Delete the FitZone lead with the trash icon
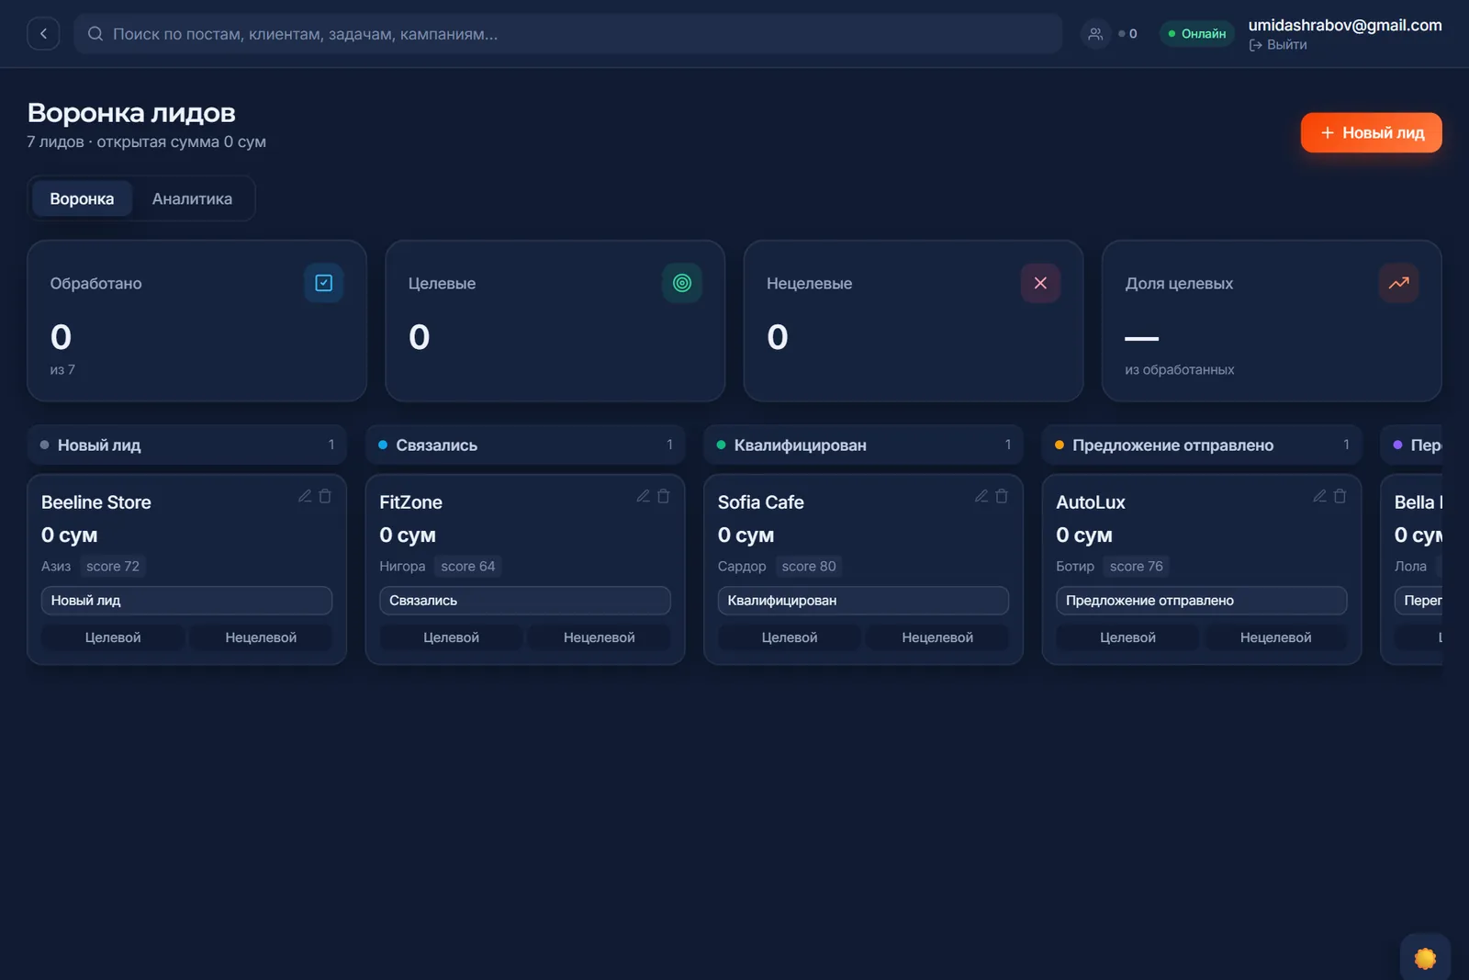Viewport: 1469px width, 980px height. pyautogui.click(x=663, y=496)
